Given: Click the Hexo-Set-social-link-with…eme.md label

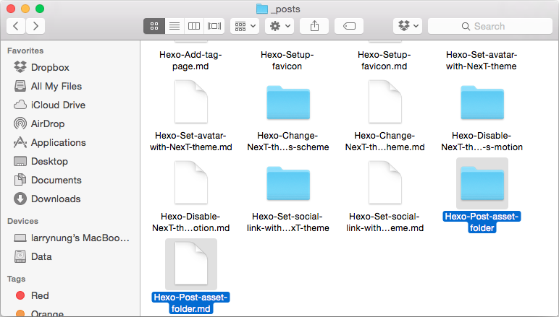Looking at the screenshot, I should pyautogui.click(x=385, y=222).
